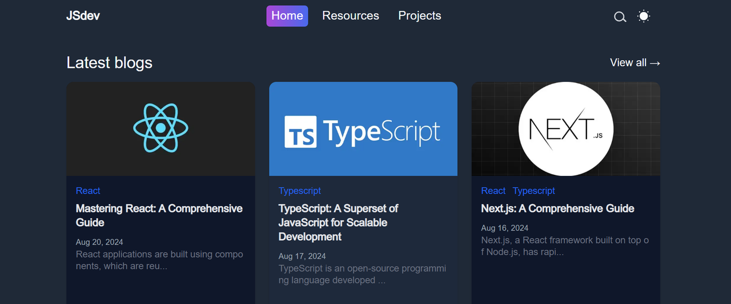
Task: Click excerpt starting 'TypeScript is an open-source'
Action: (x=363, y=274)
